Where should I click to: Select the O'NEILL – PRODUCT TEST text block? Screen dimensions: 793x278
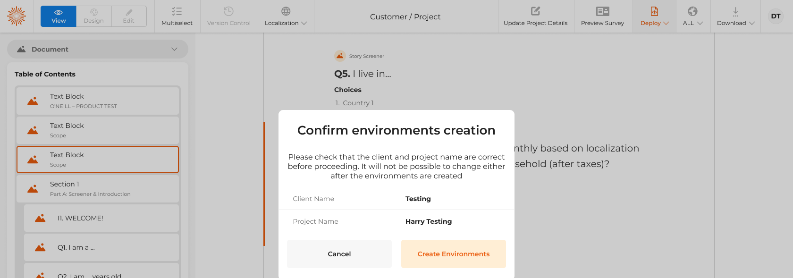coord(98,101)
